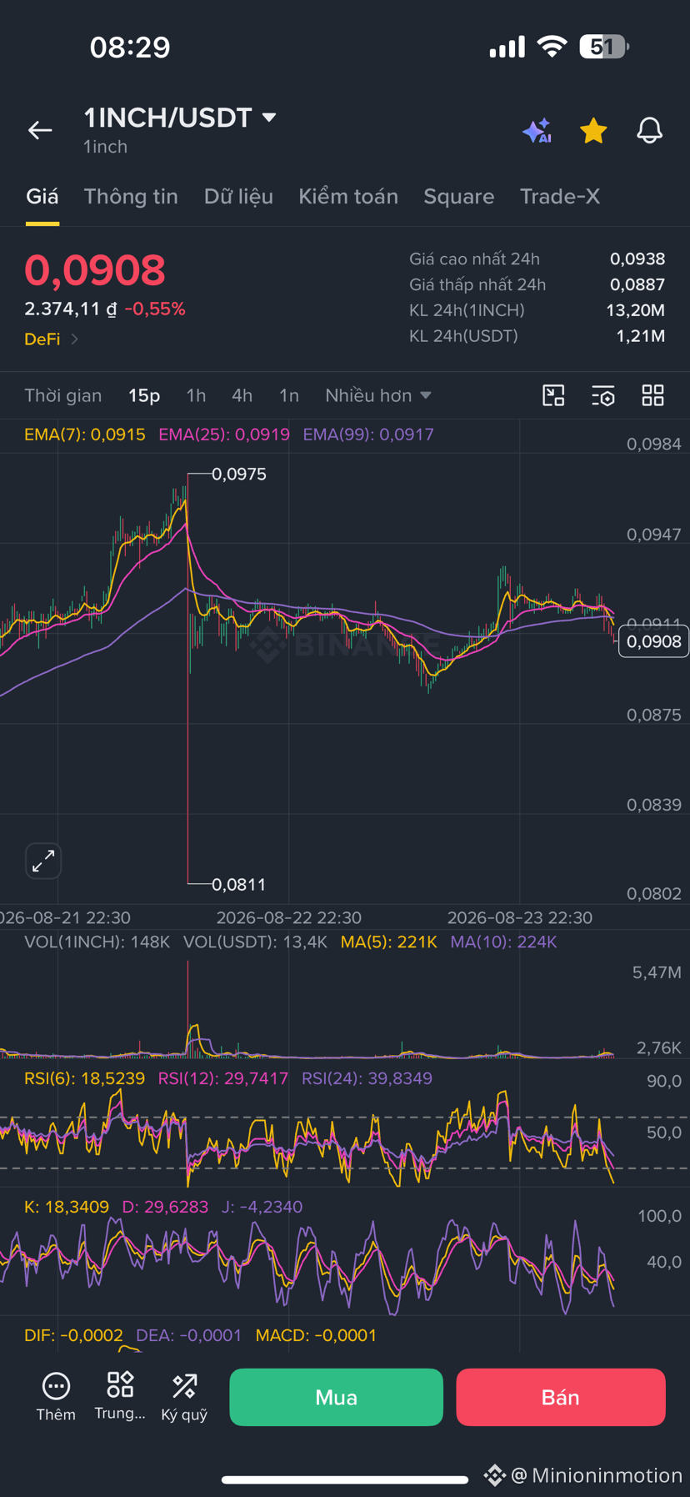This screenshot has width=690, height=1497.
Task: Tap the 0,0975 high price marker
Action: point(239,474)
